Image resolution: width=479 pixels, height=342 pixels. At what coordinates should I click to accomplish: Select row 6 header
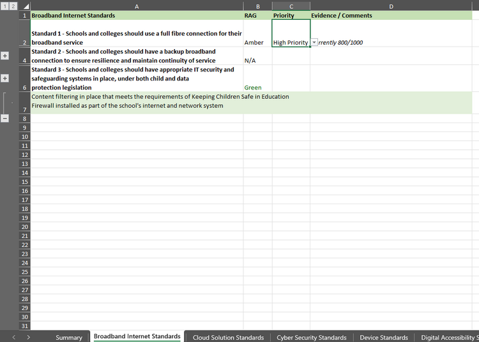24,78
